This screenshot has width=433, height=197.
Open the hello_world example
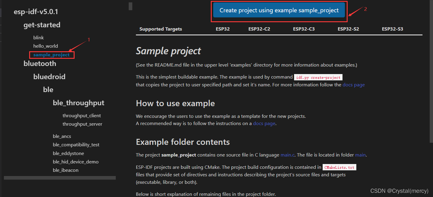tap(46, 46)
